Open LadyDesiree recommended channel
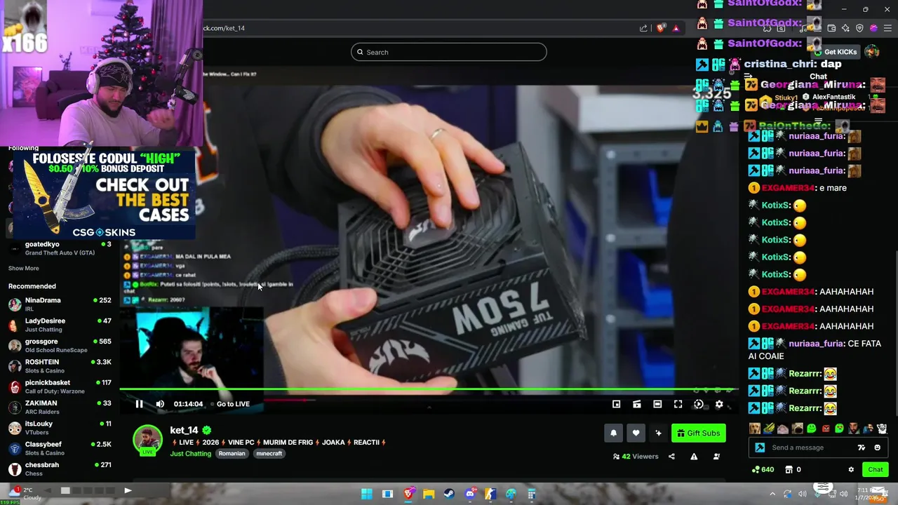The height and width of the screenshot is (505, 898). click(60, 325)
